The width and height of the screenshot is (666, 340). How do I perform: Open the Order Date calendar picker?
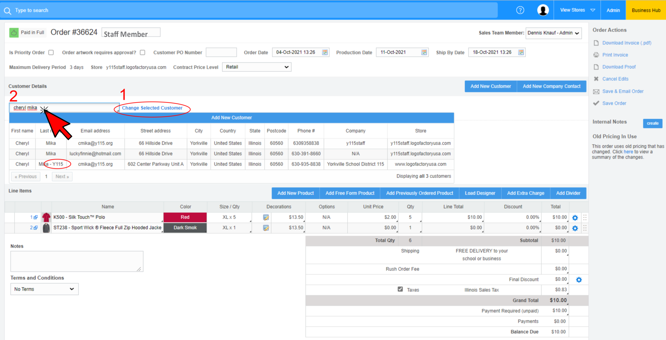[325, 52]
